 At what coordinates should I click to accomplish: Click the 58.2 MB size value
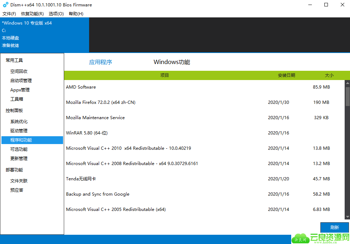coord(321,194)
